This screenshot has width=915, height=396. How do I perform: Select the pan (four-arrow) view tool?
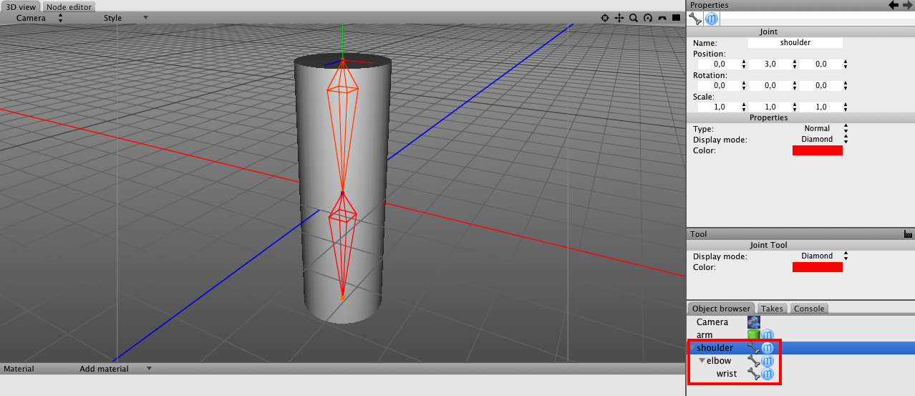(x=619, y=18)
